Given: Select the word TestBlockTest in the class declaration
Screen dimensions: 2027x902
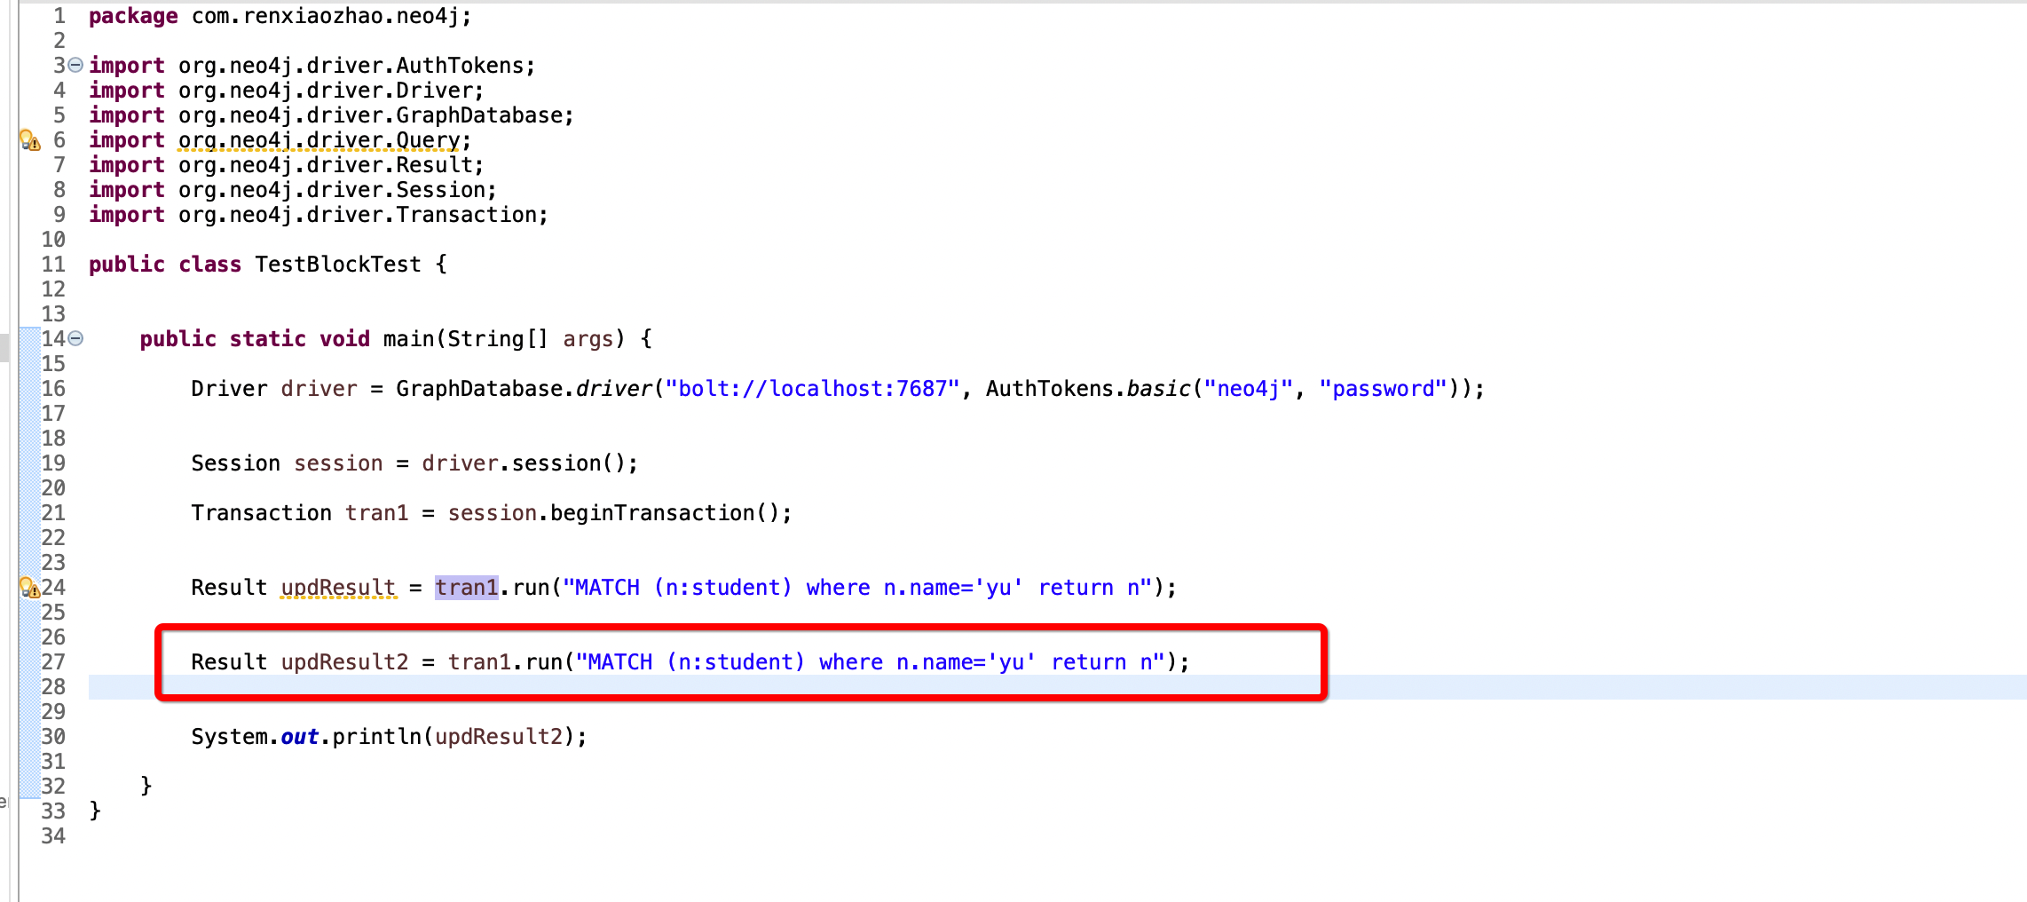Looking at the screenshot, I should click(337, 264).
